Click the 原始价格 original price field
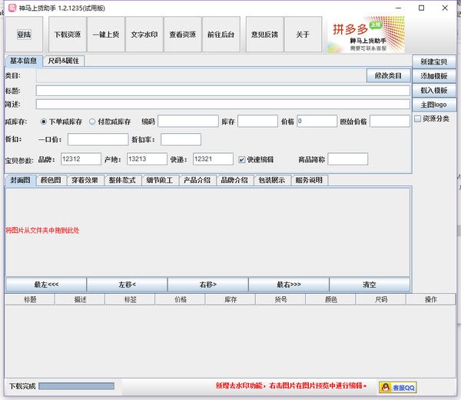The width and height of the screenshot is (461, 400). (x=390, y=122)
